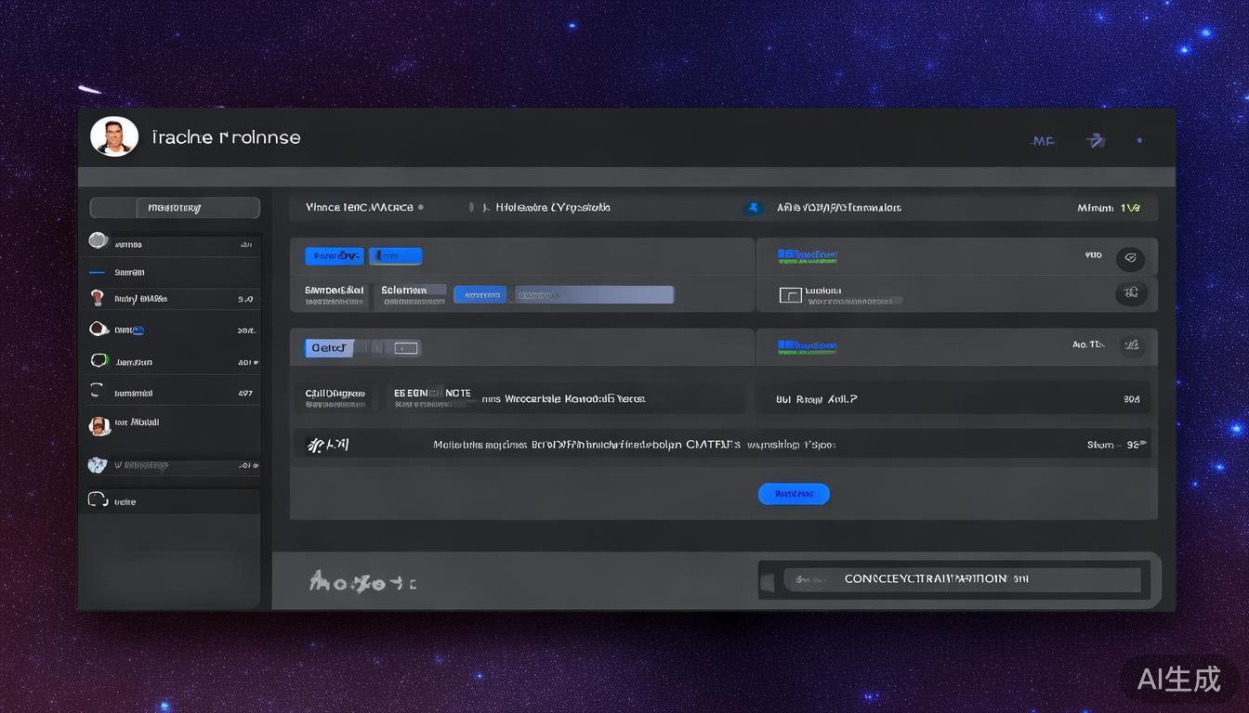1249x713 pixels.
Task: Click the crystal cluster icon in the sidebar
Action: 98,464
